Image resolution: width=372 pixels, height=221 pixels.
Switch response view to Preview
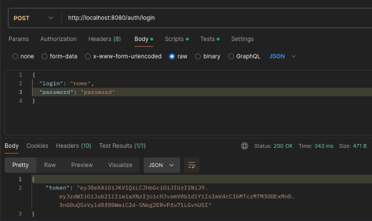tap(82, 165)
